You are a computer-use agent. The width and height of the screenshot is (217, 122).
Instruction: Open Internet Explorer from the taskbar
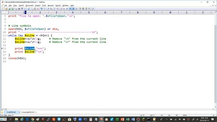[22, 119]
